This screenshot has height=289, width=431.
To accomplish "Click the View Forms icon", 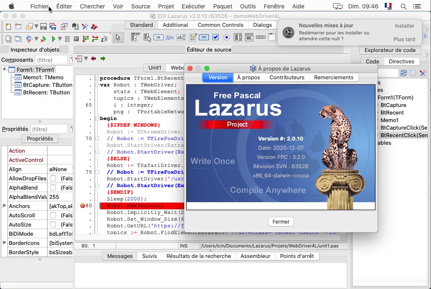I will pos(18,39).
